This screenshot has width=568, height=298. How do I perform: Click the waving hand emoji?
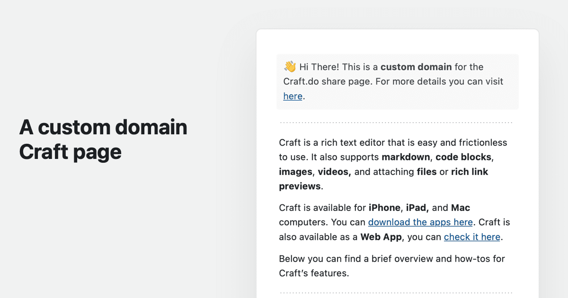click(x=290, y=67)
